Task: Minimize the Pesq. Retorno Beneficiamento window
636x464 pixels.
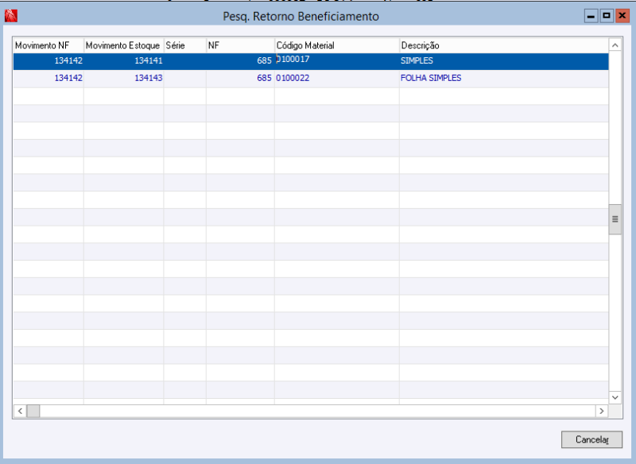Action: [591, 16]
